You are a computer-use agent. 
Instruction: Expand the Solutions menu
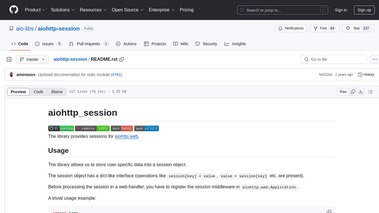tap(63, 10)
